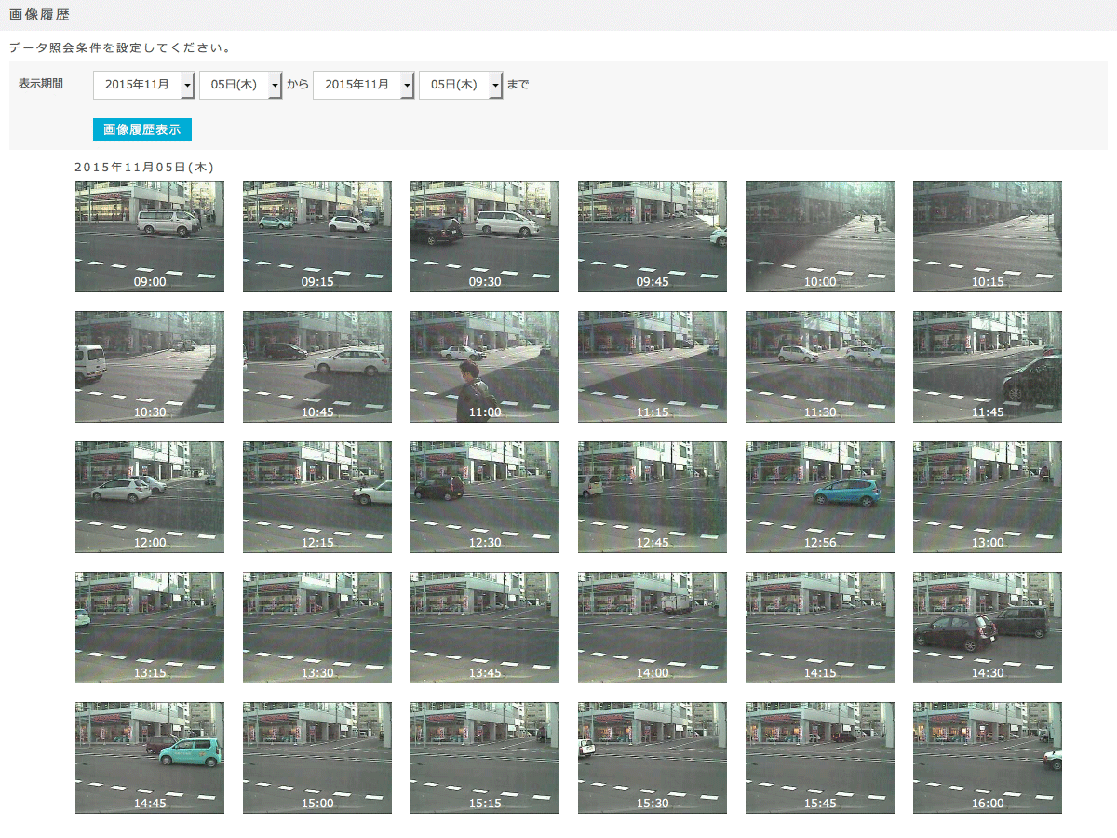Screen dimensions: 1117x838
Task: Open the start month dropdown 2015年11月
Action: (x=143, y=85)
